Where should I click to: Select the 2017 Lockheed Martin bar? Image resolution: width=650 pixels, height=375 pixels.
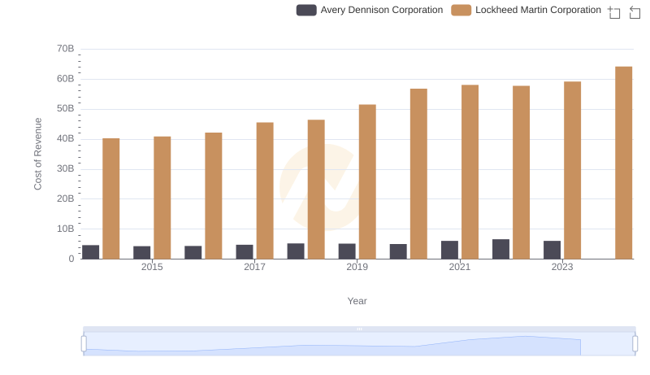coord(265,191)
